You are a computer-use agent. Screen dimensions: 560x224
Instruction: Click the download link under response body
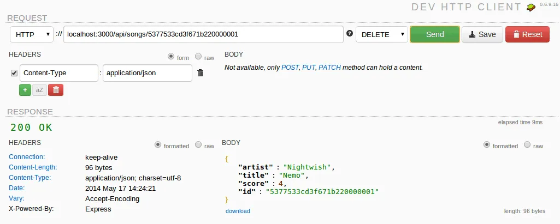238,211
